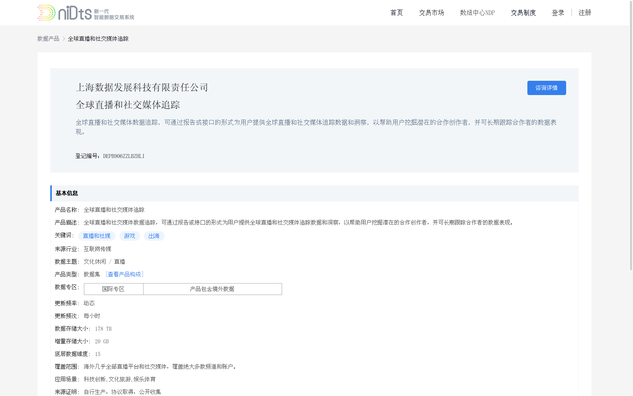The width and height of the screenshot is (633, 396).
Task: Click the 国际专区 table cell
Action: pos(114,289)
